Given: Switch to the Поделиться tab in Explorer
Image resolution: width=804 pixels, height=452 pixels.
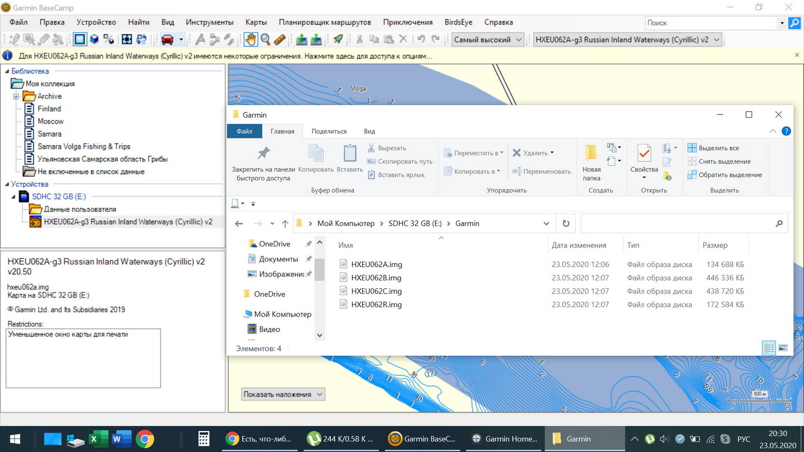Looking at the screenshot, I should coord(329,131).
